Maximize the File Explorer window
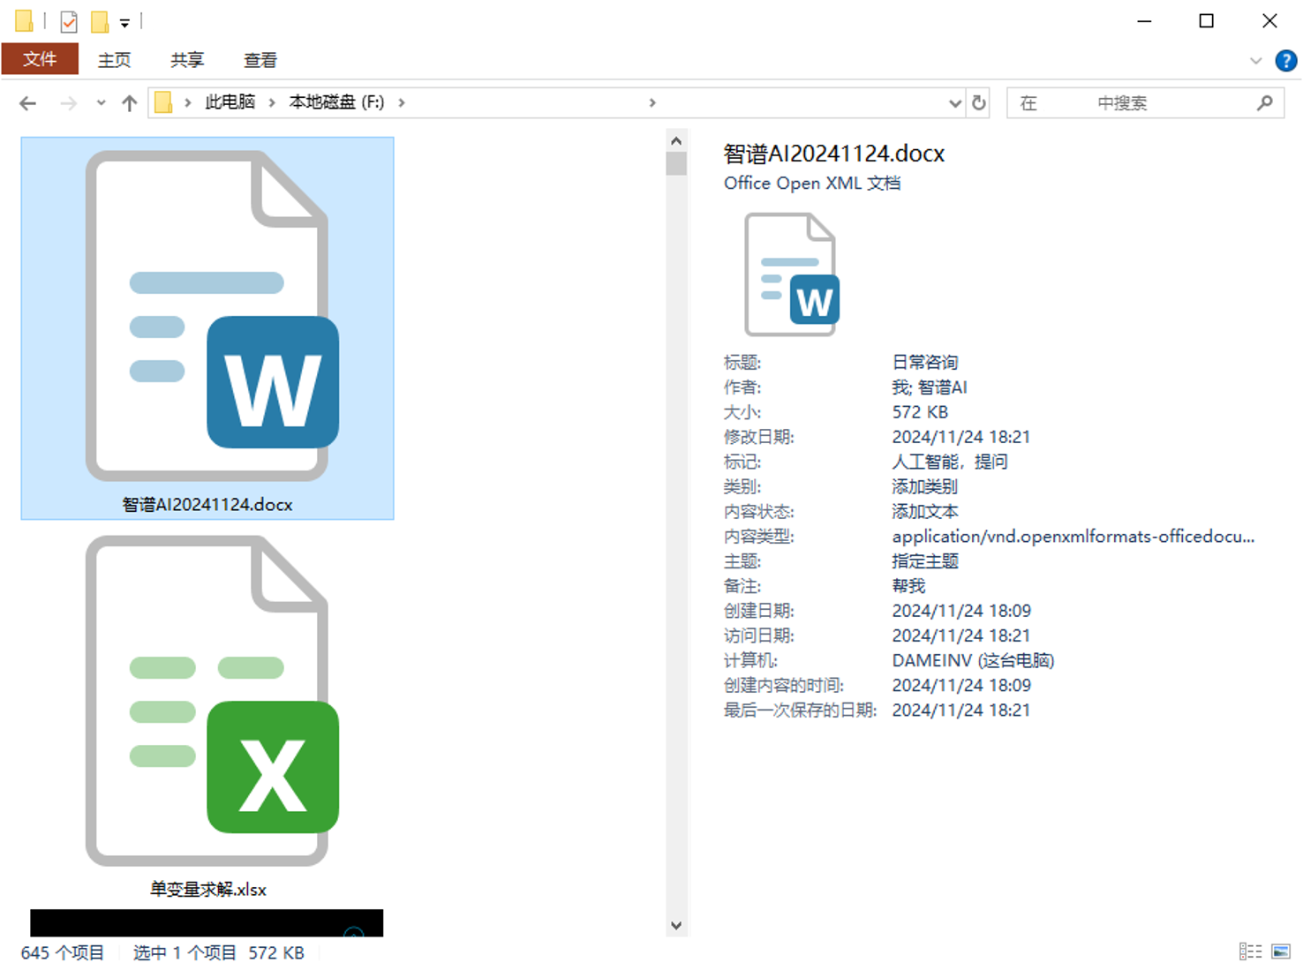This screenshot has width=1303, height=970. pos(1206,21)
